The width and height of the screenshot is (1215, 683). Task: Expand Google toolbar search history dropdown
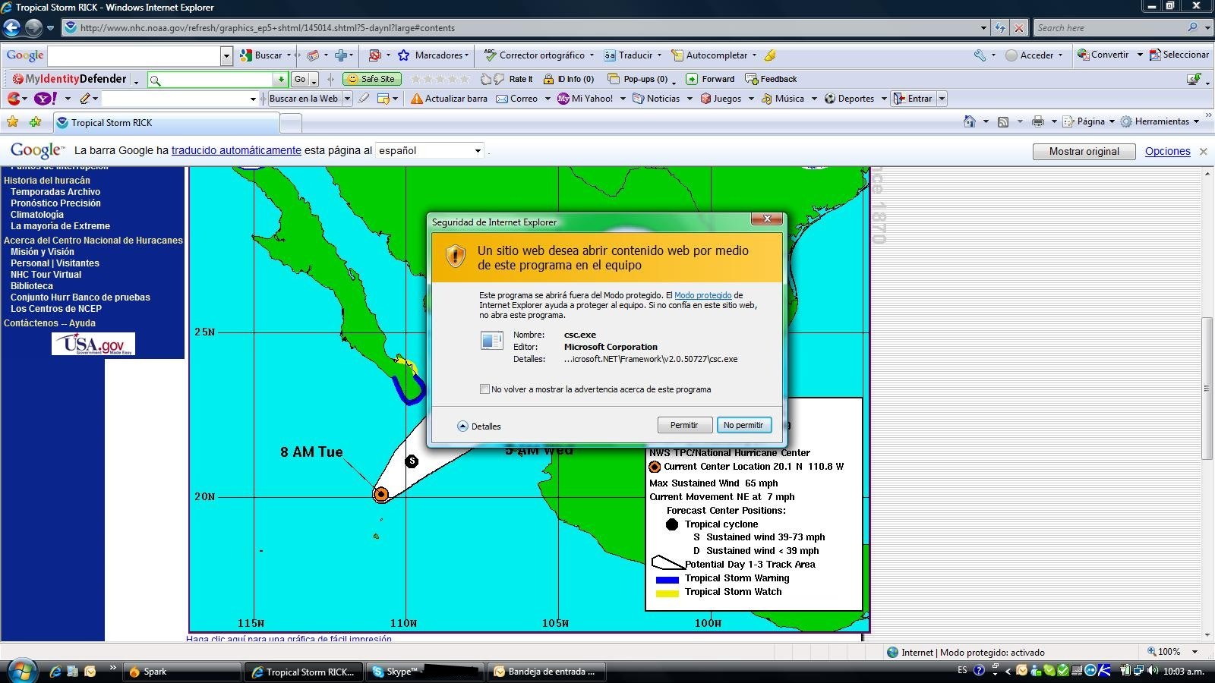[226, 55]
